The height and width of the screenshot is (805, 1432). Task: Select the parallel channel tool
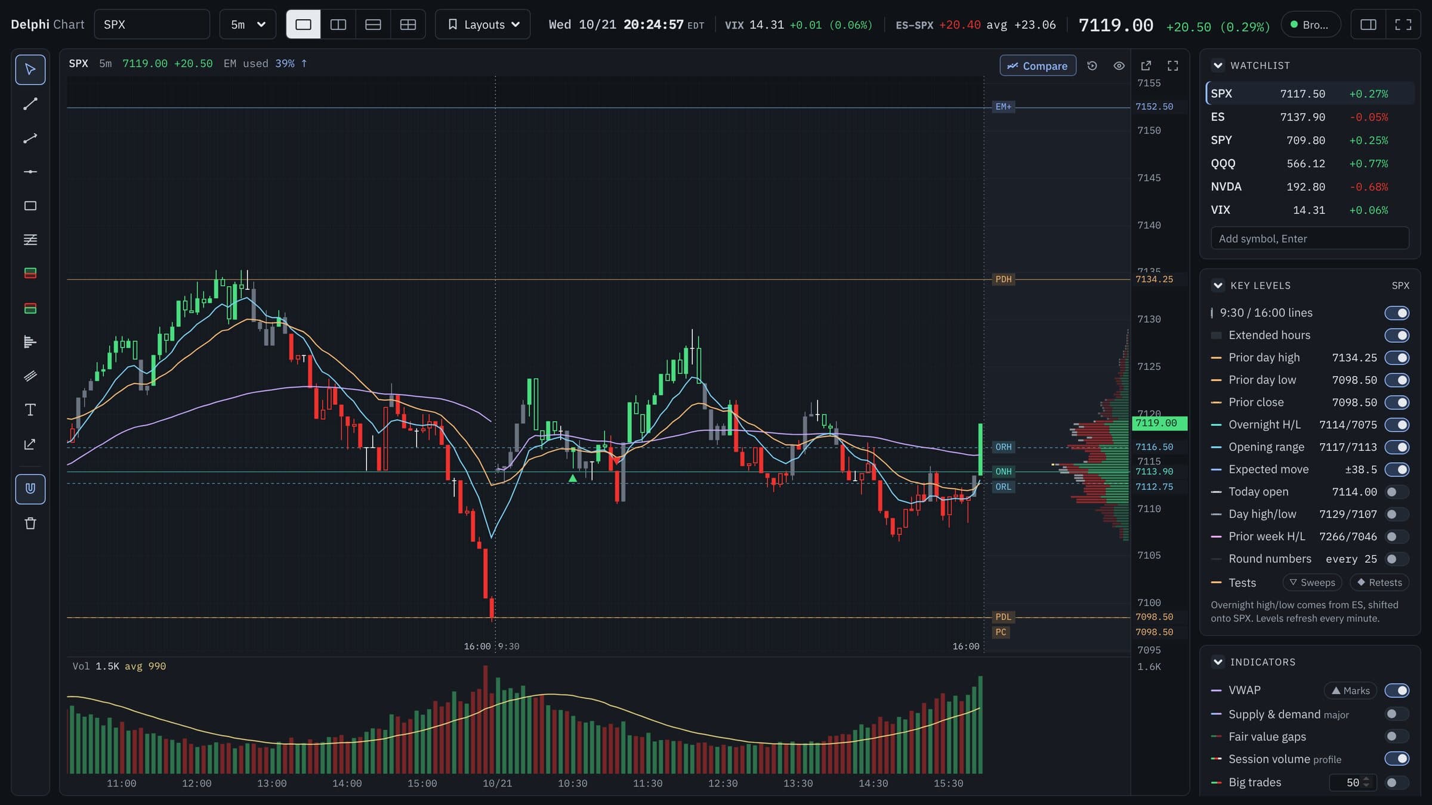point(30,376)
